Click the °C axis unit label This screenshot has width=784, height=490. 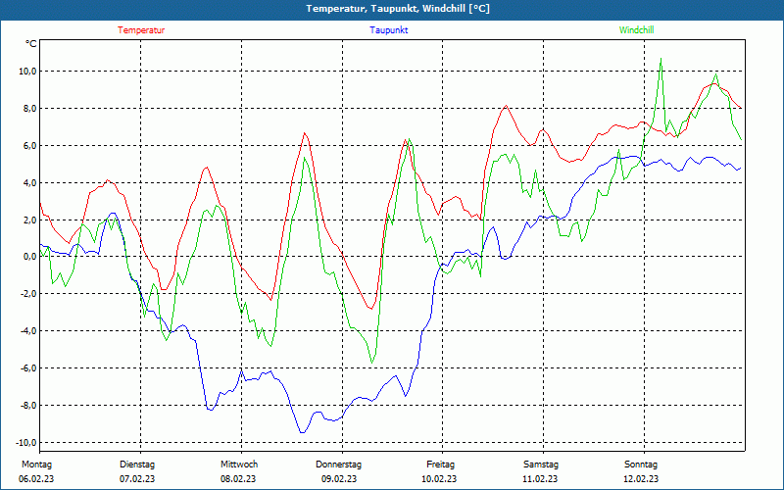coord(31,44)
